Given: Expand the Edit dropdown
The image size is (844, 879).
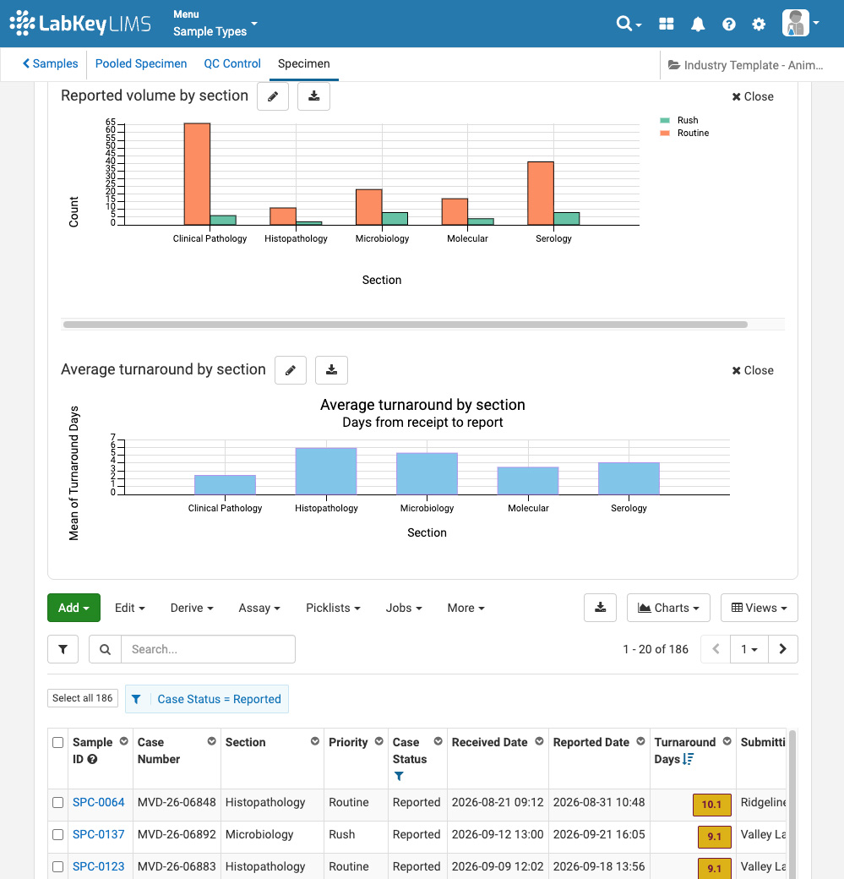Looking at the screenshot, I should [x=130, y=608].
